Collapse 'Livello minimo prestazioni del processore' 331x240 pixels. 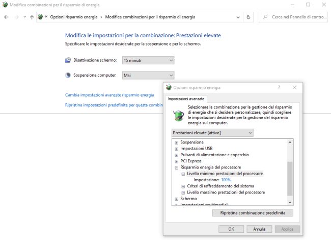[x=183, y=174]
